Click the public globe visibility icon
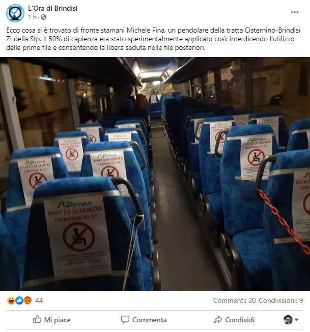This screenshot has width=310, height=332. pyautogui.click(x=44, y=17)
